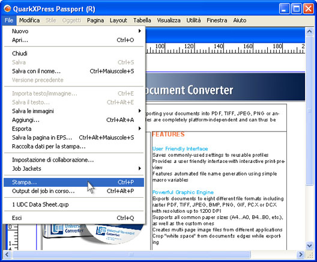
Task: Expand the Nuovo submenu
Action: (74, 31)
